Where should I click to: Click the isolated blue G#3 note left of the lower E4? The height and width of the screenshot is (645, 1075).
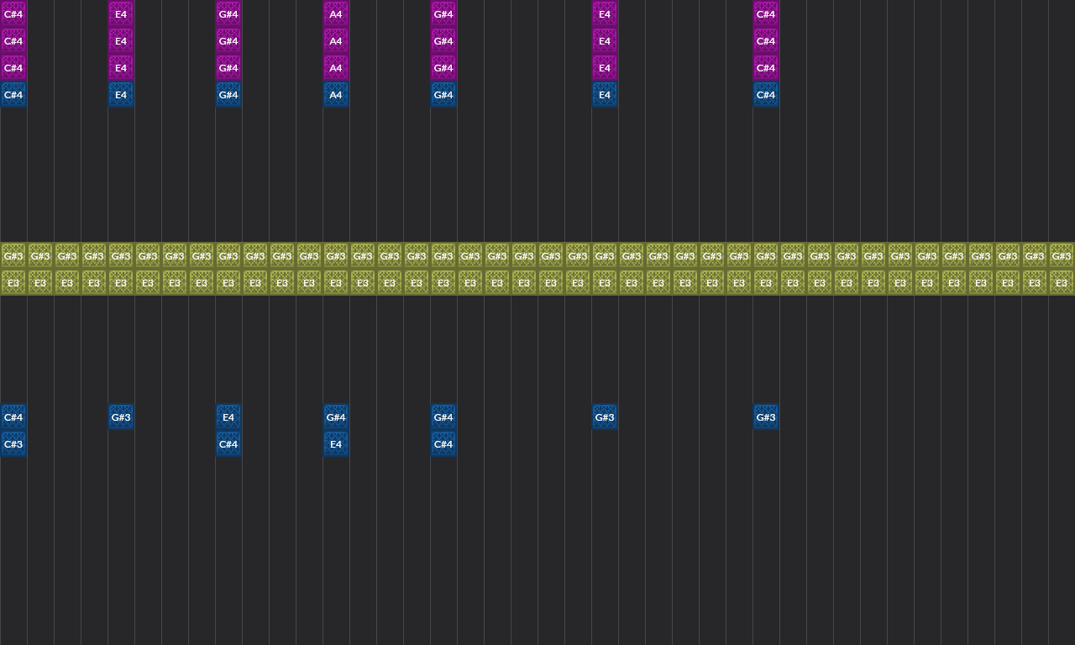[120, 417]
